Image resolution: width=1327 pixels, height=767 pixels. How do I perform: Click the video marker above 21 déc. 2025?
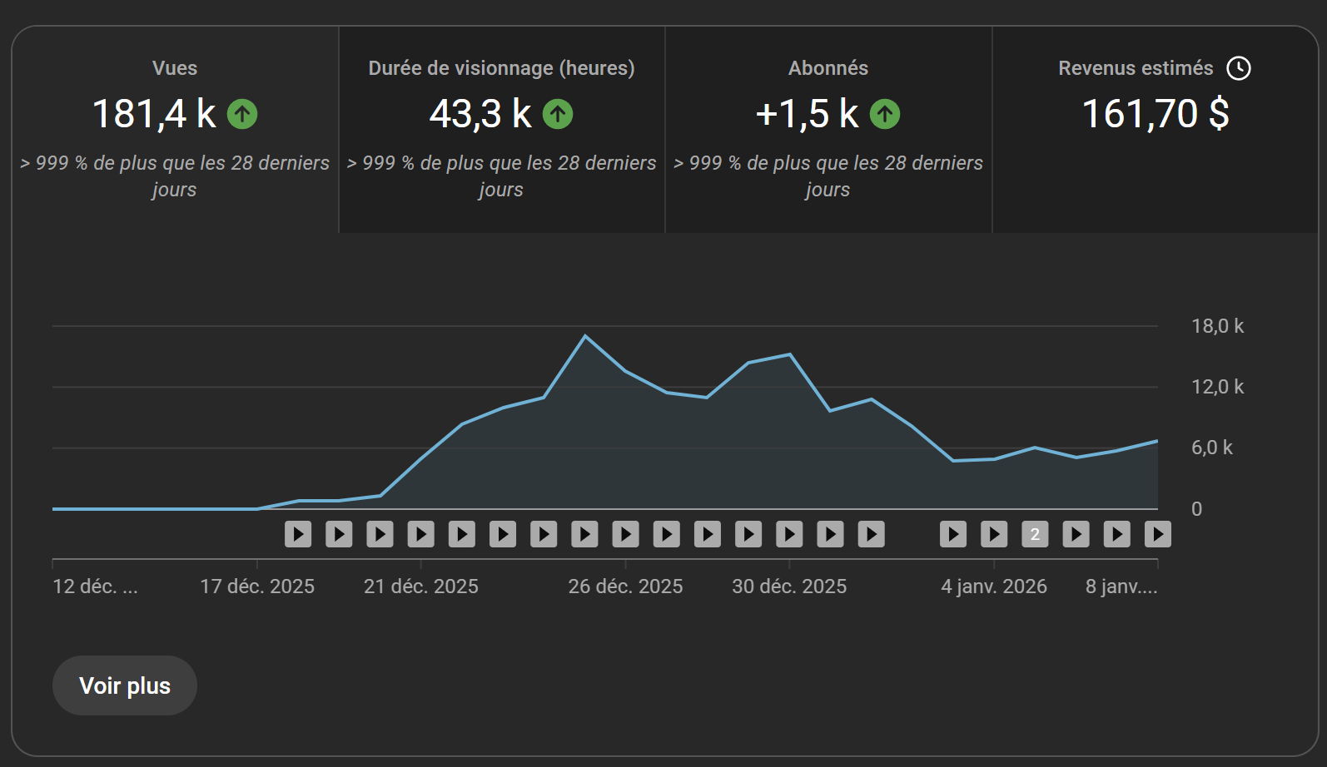point(420,534)
